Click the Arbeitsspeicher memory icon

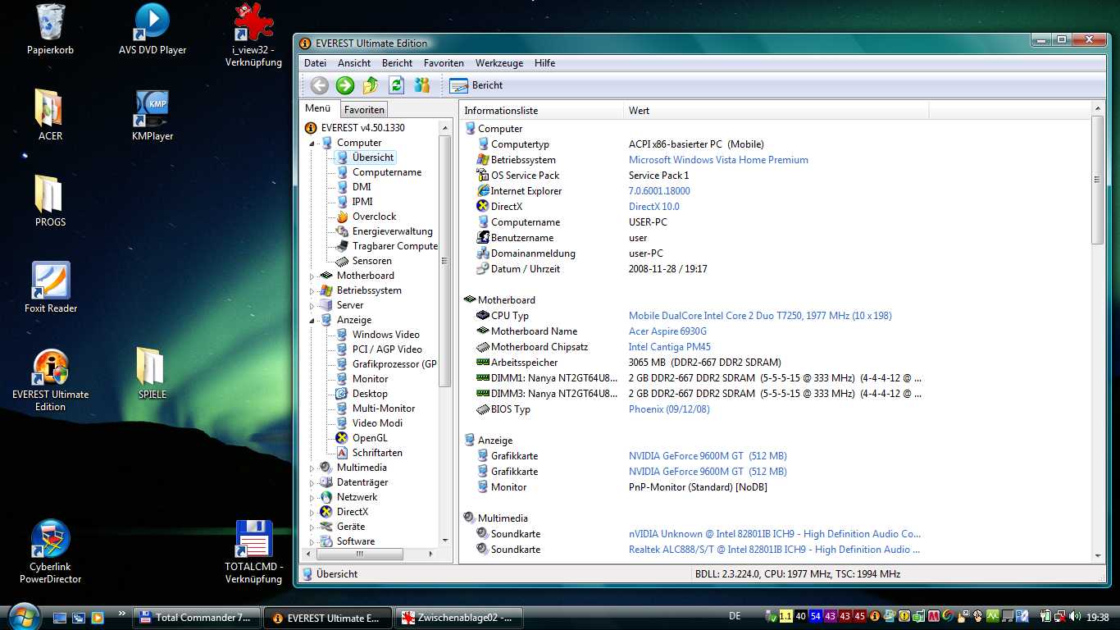coord(482,363)
